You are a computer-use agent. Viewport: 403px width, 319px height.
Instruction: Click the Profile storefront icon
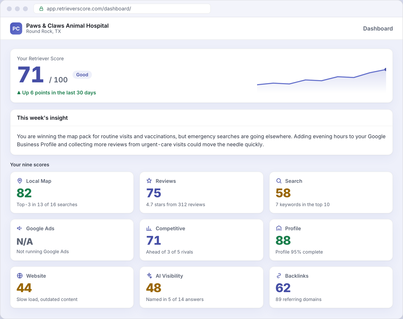279,228
